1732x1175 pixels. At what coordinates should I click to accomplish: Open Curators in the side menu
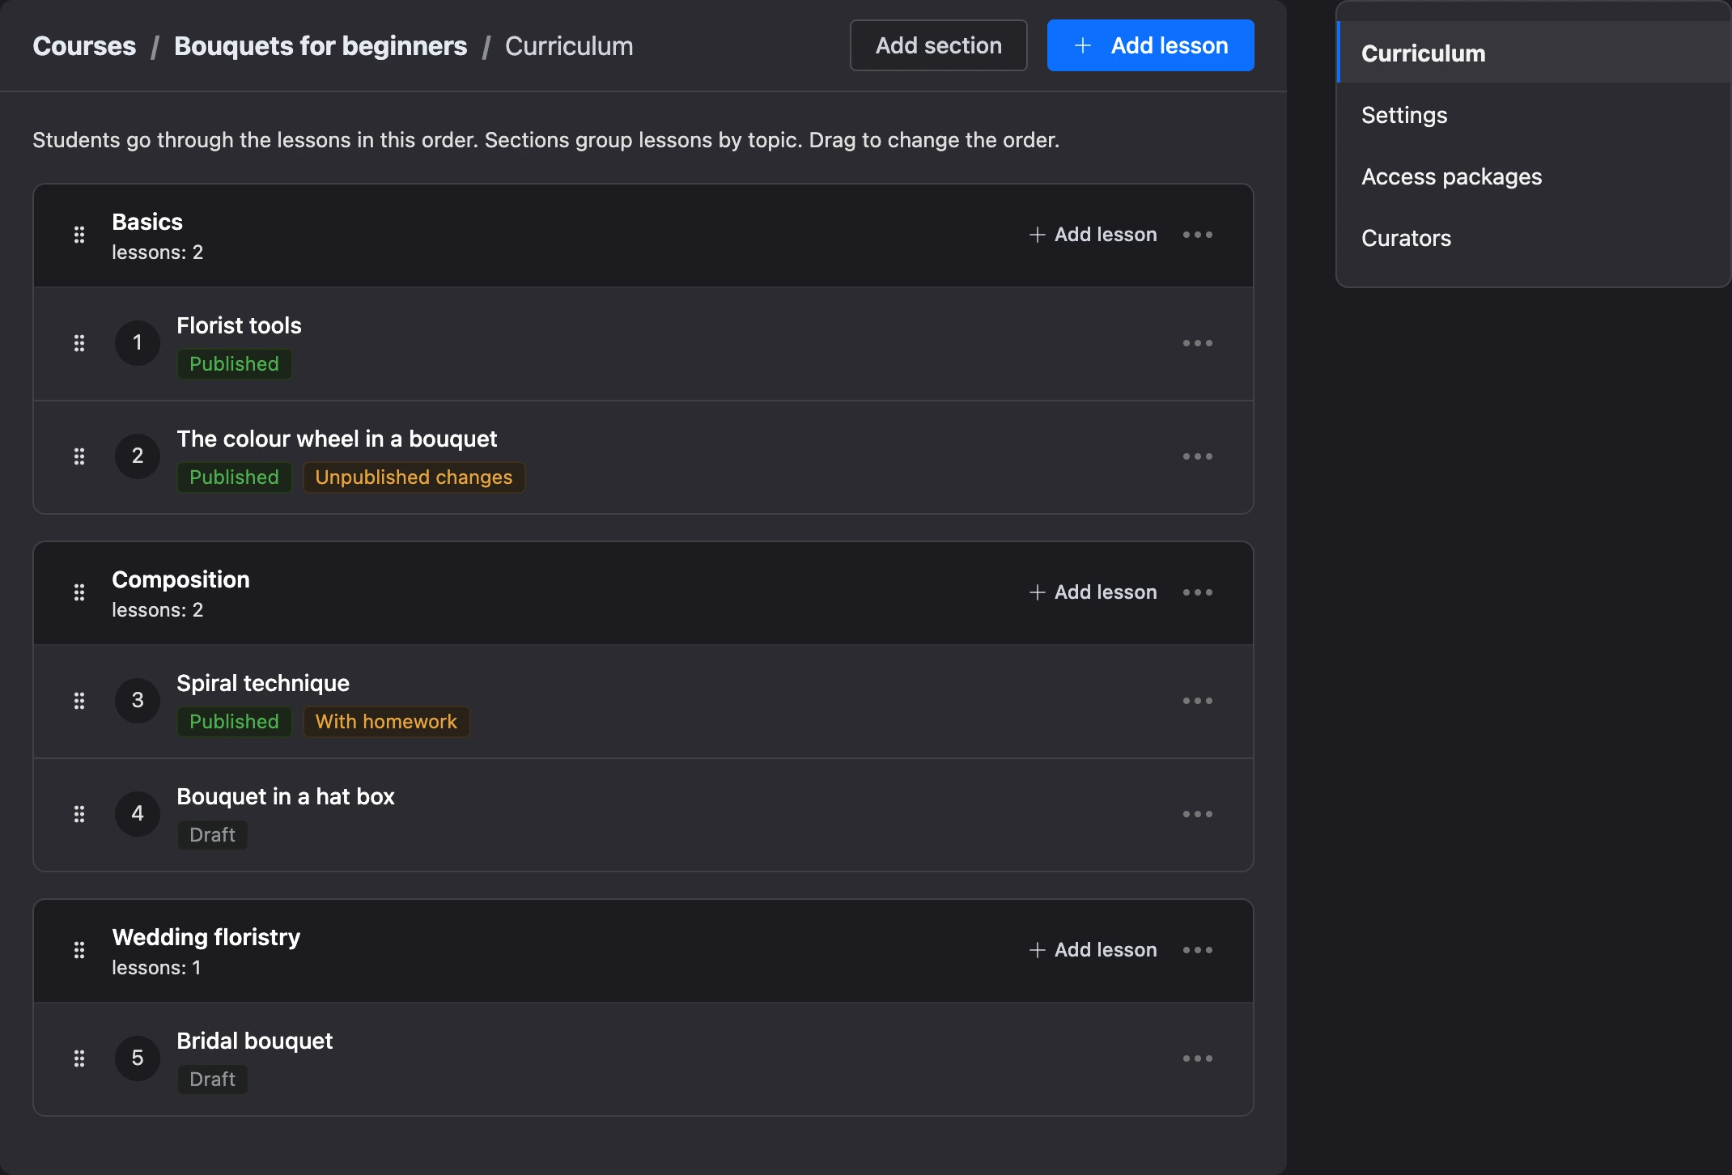point(1533,238)
